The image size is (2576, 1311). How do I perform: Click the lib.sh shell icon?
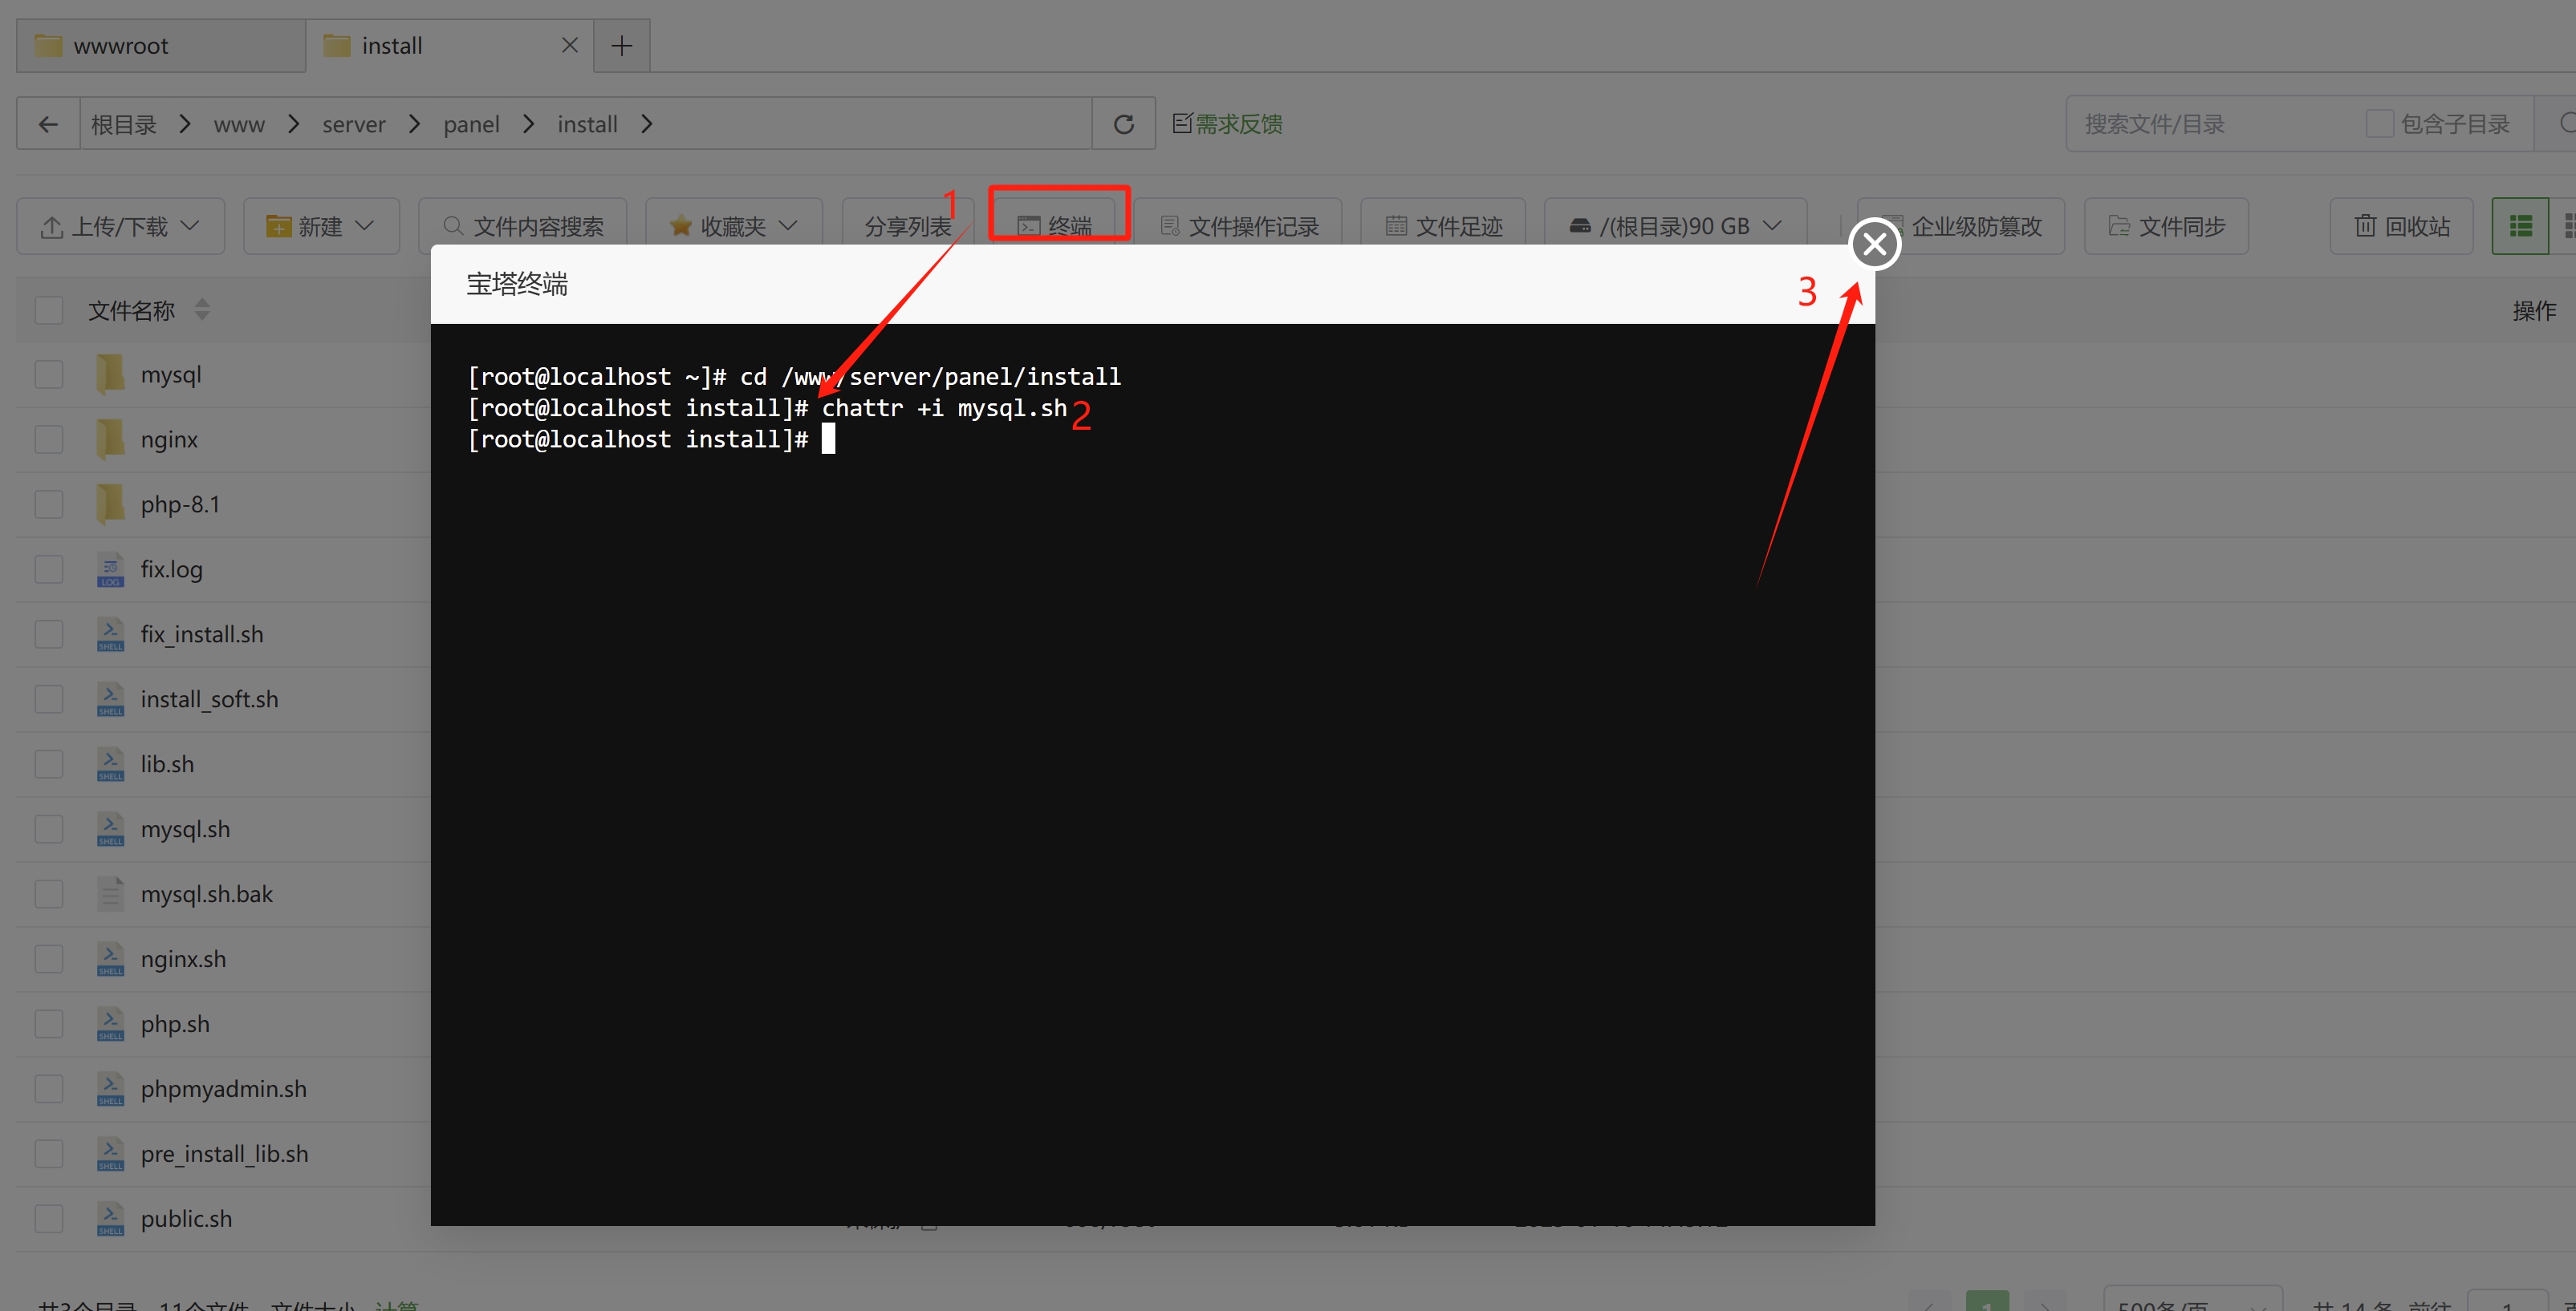click(110, 764)
